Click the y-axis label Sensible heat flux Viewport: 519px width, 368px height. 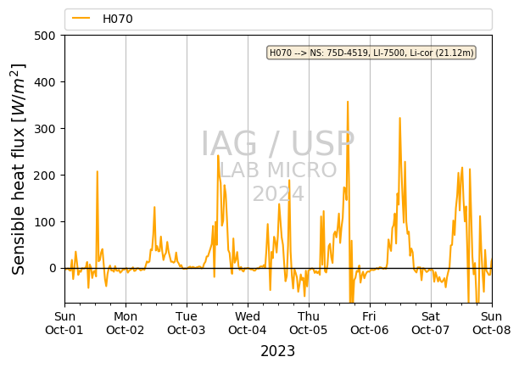click(x=19, y=169)
